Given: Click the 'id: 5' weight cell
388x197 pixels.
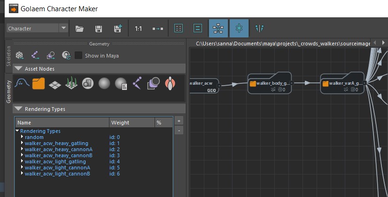Looking at the screenshot, I should coord(115,168).
